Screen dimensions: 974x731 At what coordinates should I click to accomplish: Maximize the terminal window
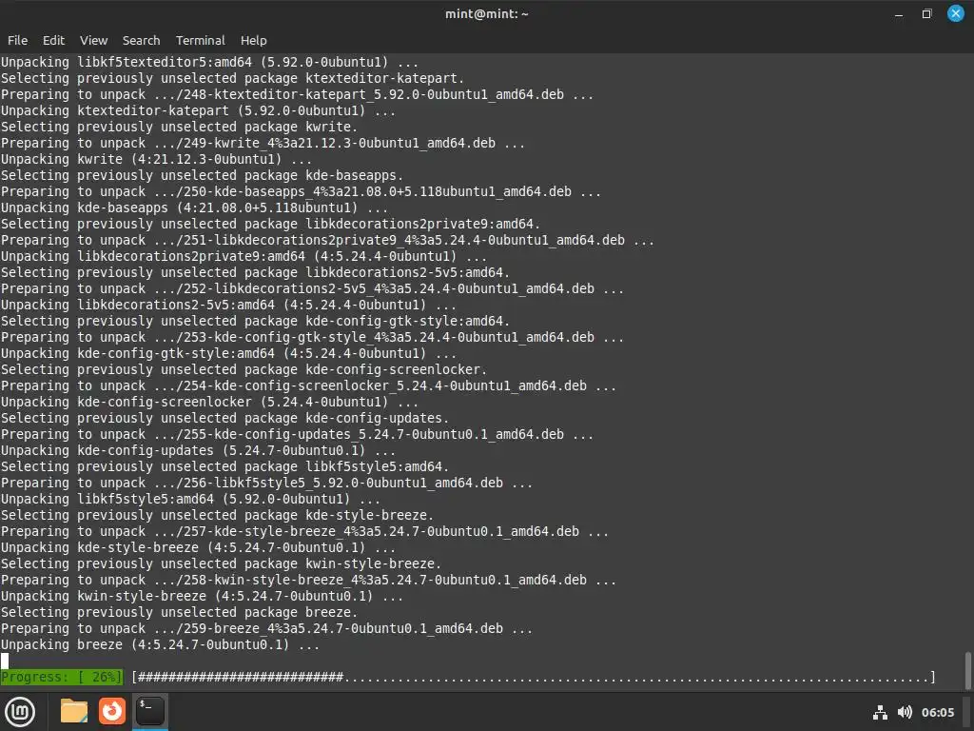[926, 13]
